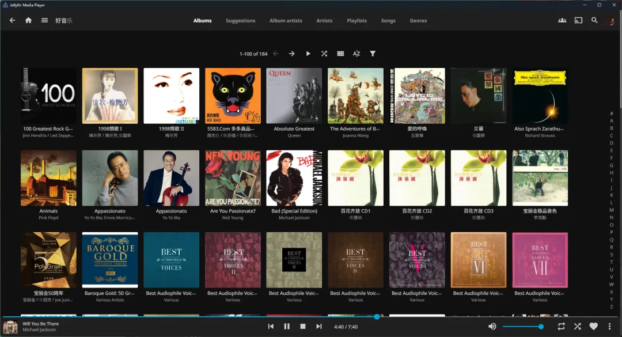This screenshot has width=622, height=337.
Task: Switch to the Artists tab
Action: click(324, 21)
